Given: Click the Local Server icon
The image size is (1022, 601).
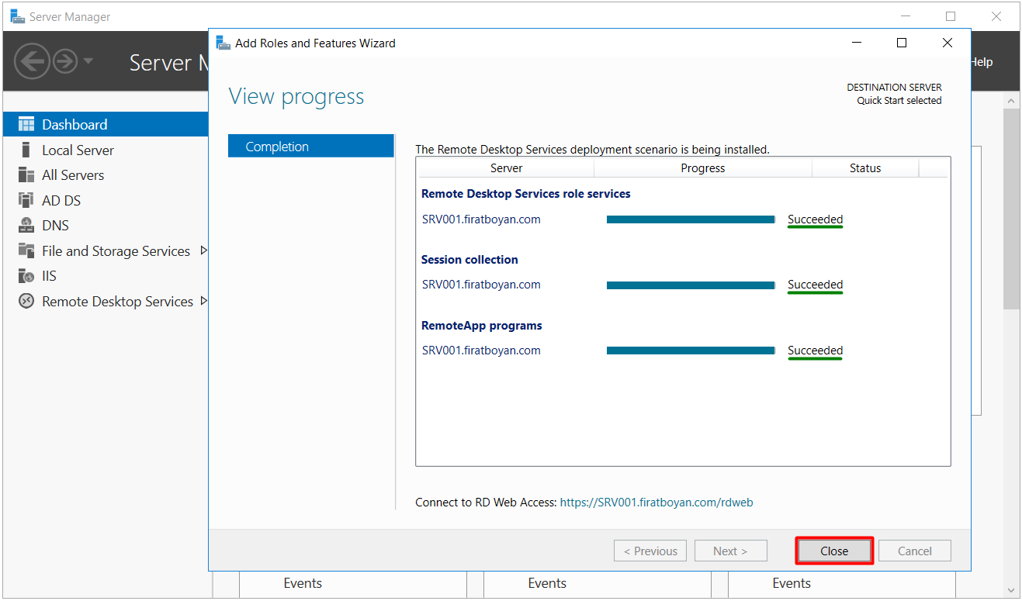Looking at the screenshot, I should (26, 150).
